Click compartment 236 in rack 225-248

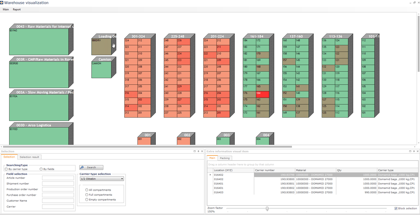coord(184,42)
